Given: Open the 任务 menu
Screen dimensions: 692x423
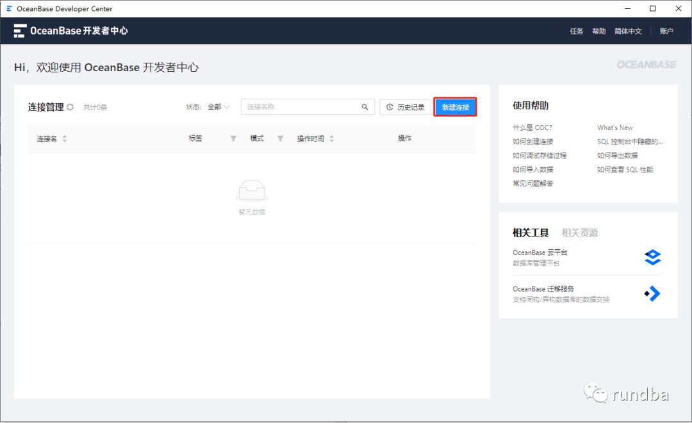Looking at the screenshot, I should [577, 31].
